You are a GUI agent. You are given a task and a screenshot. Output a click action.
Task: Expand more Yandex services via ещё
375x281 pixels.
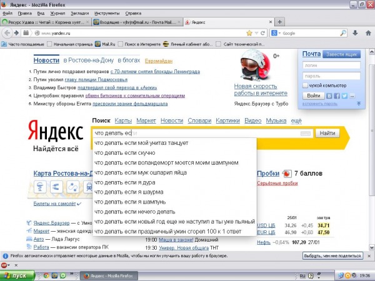pos(296,121)
